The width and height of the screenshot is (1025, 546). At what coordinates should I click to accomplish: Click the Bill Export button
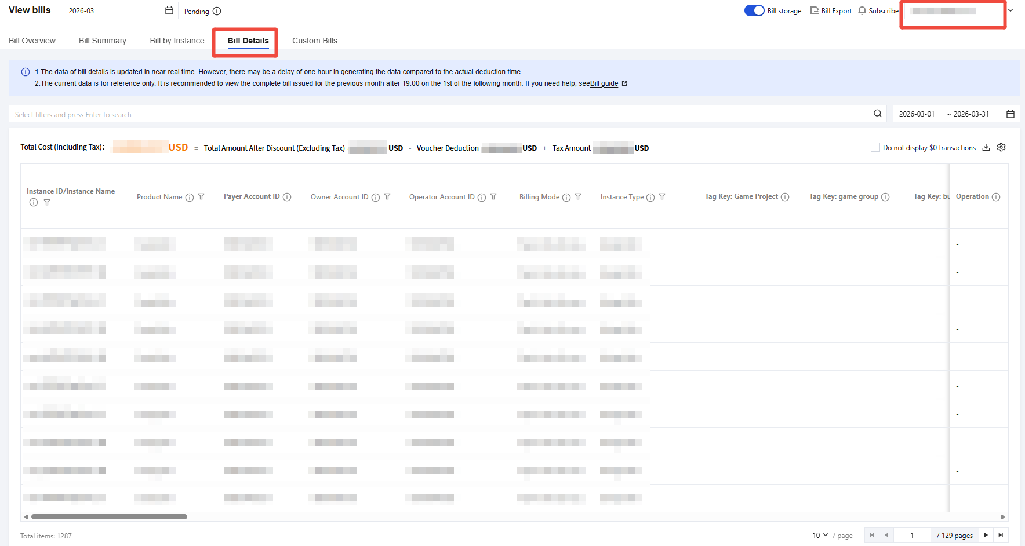point(831,10)
